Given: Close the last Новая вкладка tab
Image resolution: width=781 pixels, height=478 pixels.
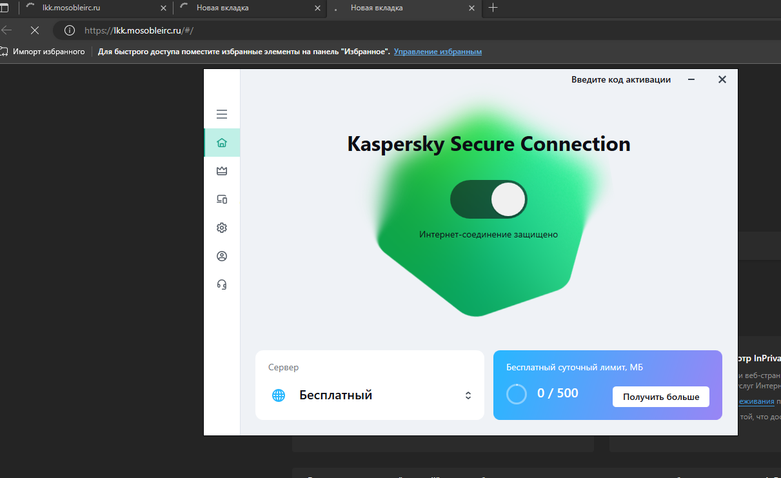Looking at the screenshot, I should tap(471, 8).
